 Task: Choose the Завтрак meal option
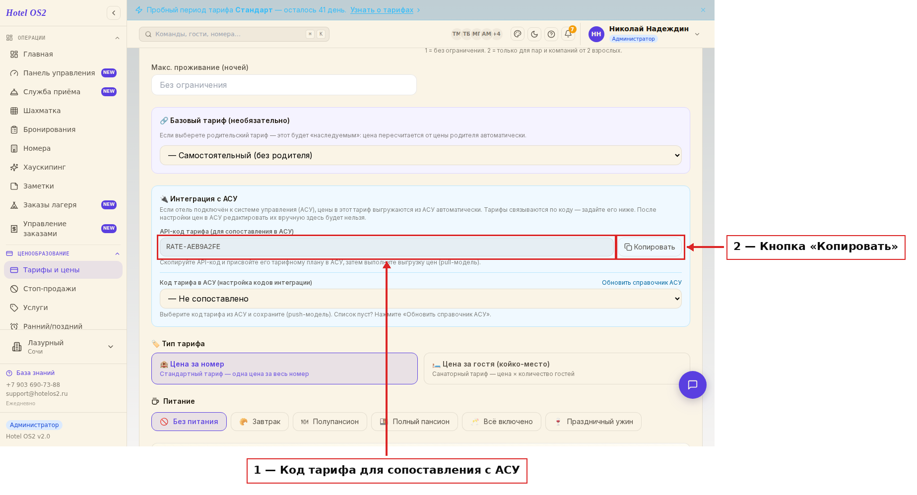click(x=260, y=422)
